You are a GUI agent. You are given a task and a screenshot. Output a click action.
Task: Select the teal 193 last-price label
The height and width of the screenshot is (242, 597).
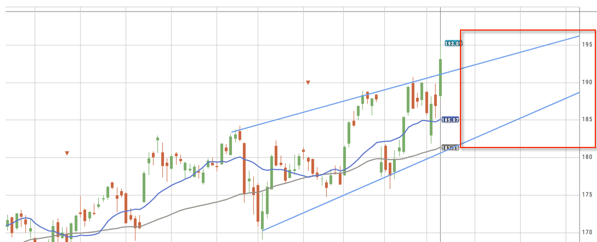[x=453, y=43]
